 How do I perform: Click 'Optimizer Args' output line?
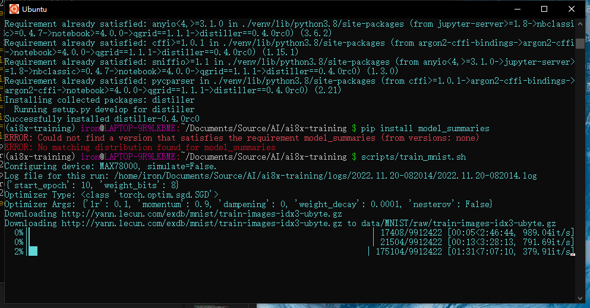click(248, 204)
